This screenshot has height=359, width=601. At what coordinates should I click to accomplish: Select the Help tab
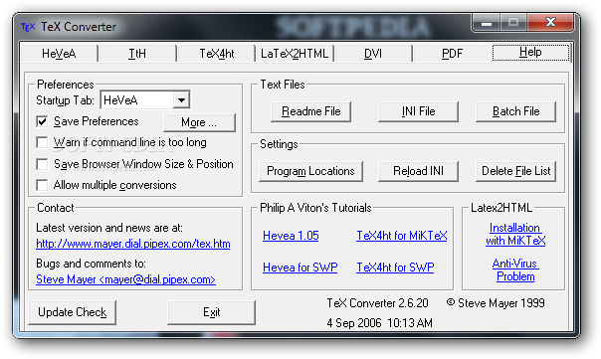pyautogui.click(x=531, y=52)
